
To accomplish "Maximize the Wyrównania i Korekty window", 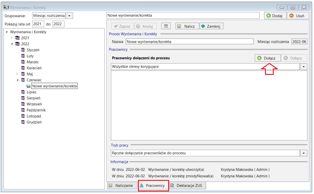I will pos(293,8).
